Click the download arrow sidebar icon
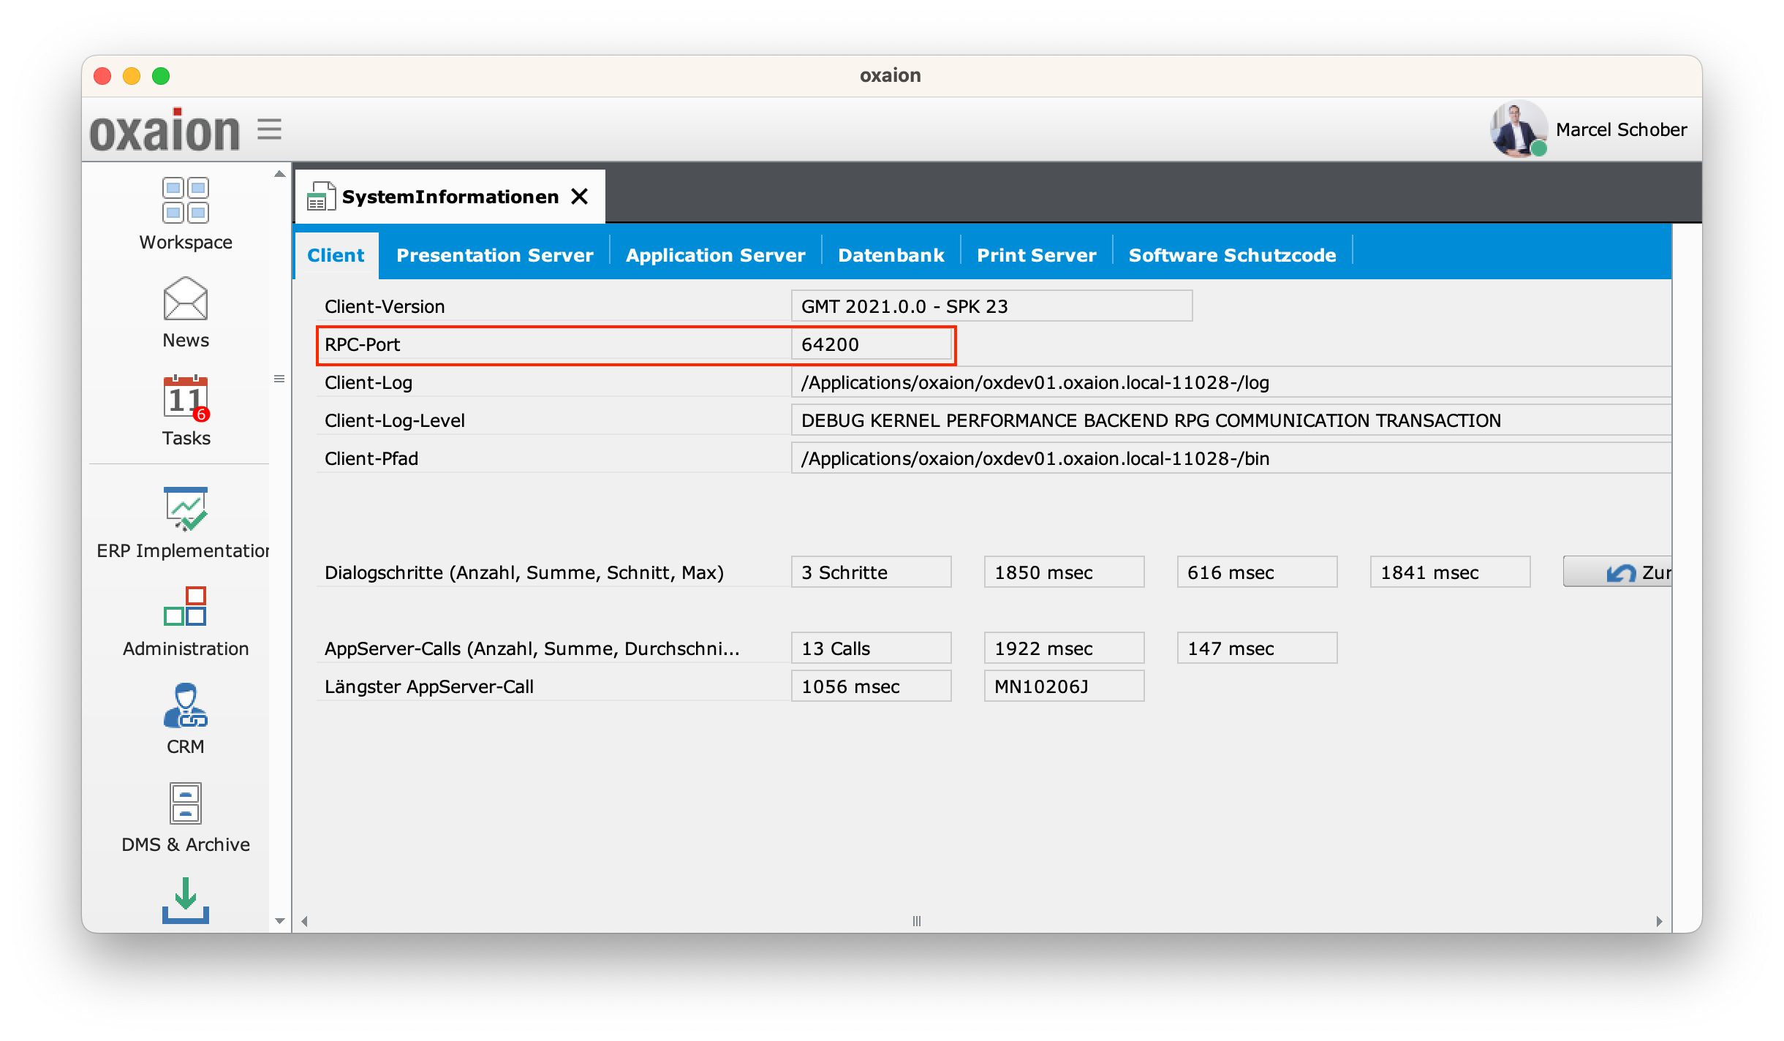Viewport: 1784px width, 1041px height. [186, 901]
